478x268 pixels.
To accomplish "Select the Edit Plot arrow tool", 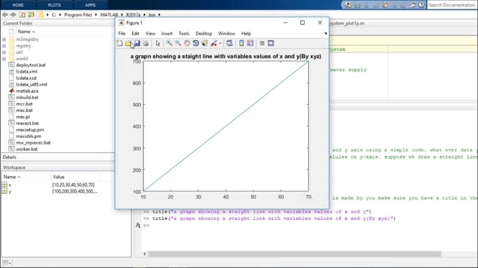I will (158, 44).
